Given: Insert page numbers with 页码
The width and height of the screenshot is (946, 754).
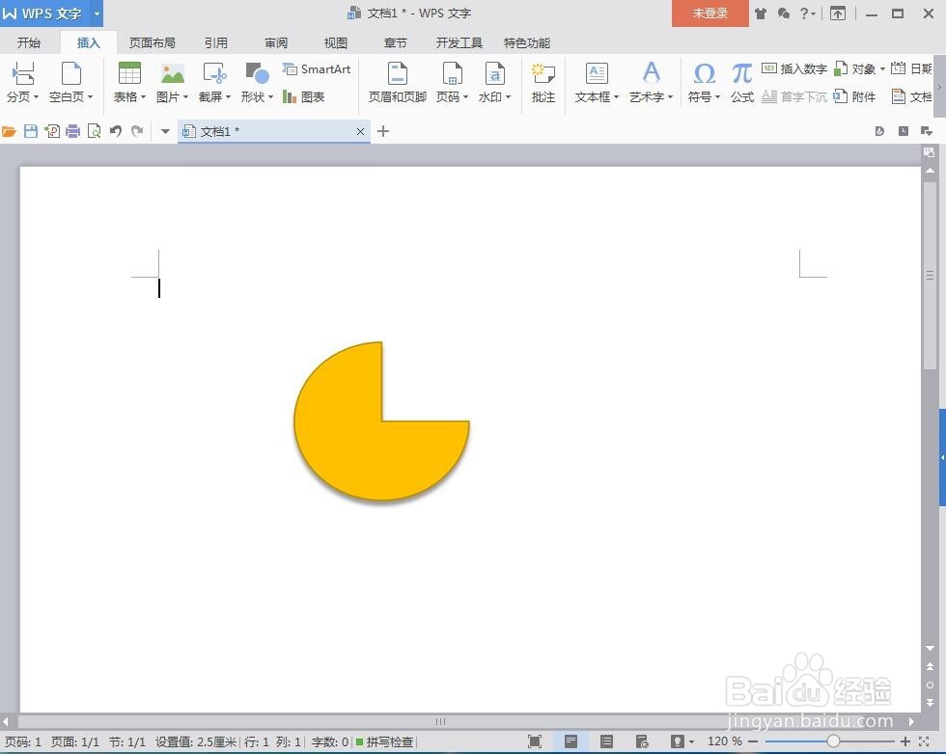Looking at the screenshot, I should click(452, 83).
